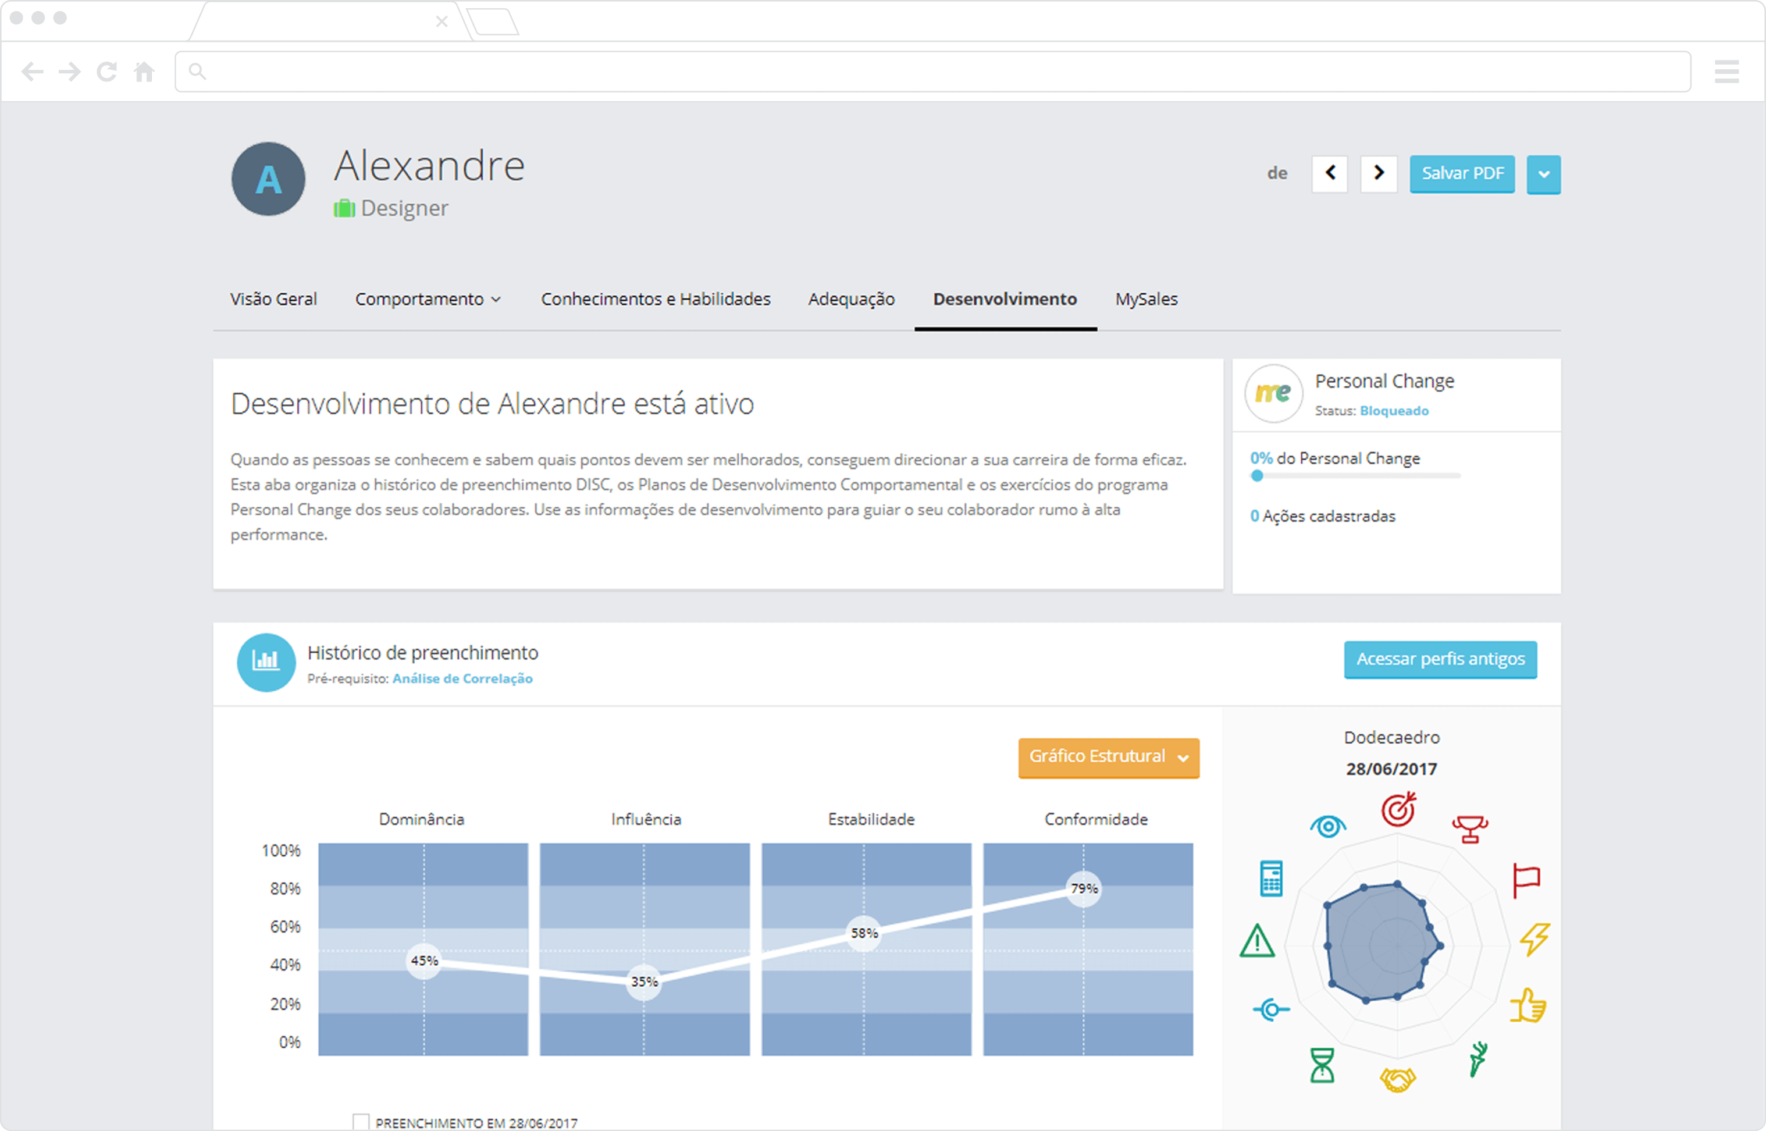Reload the page with refresh icon

tap(107, 71)
